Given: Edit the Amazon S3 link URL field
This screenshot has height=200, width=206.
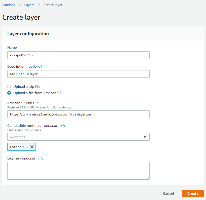Looking at the screenshot, I should [x=78, y=114].
